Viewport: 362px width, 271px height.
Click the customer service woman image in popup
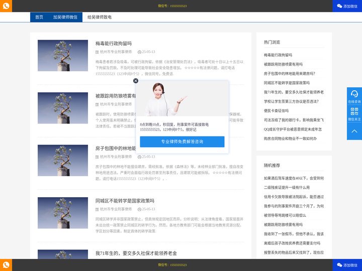(182, 98)
